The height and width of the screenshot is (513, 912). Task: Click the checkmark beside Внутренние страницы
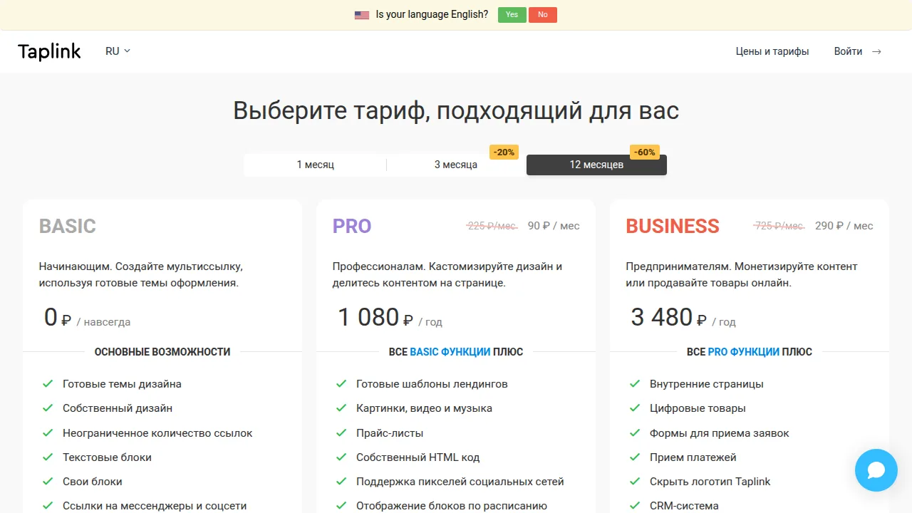coord(635,383)
